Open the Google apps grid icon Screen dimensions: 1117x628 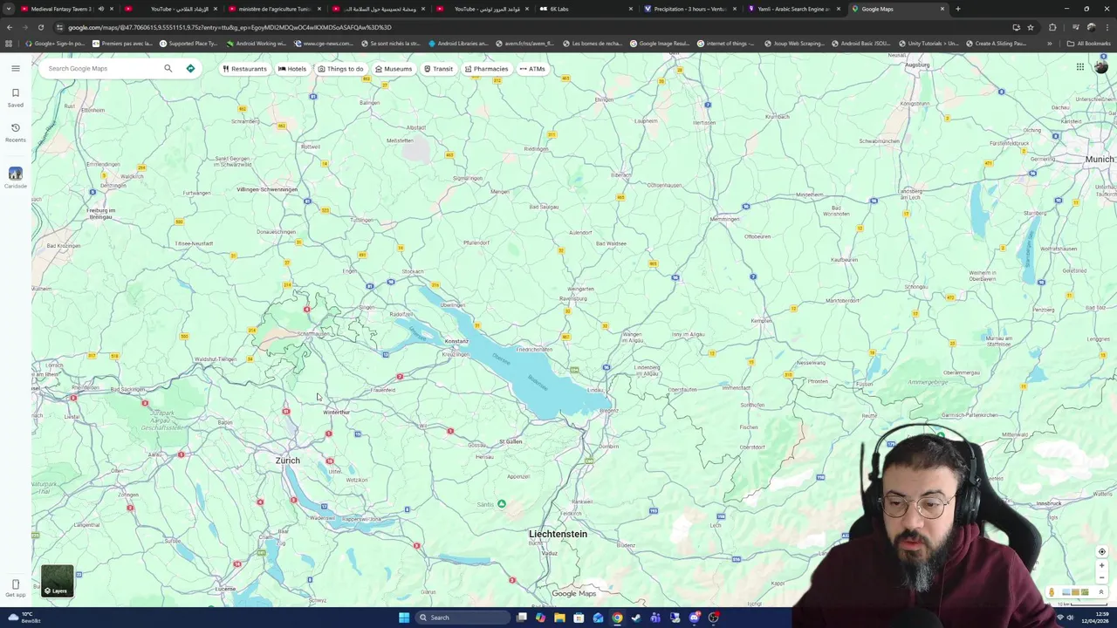pyautogui.click(x=1080, y=67)
